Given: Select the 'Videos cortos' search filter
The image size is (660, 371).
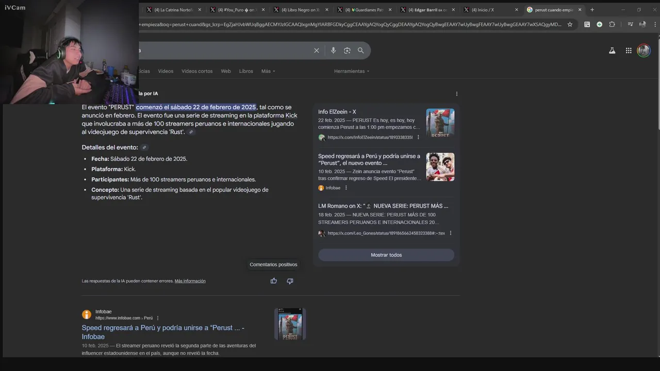Looking at the screenshot, I should [x=197, y=71].
